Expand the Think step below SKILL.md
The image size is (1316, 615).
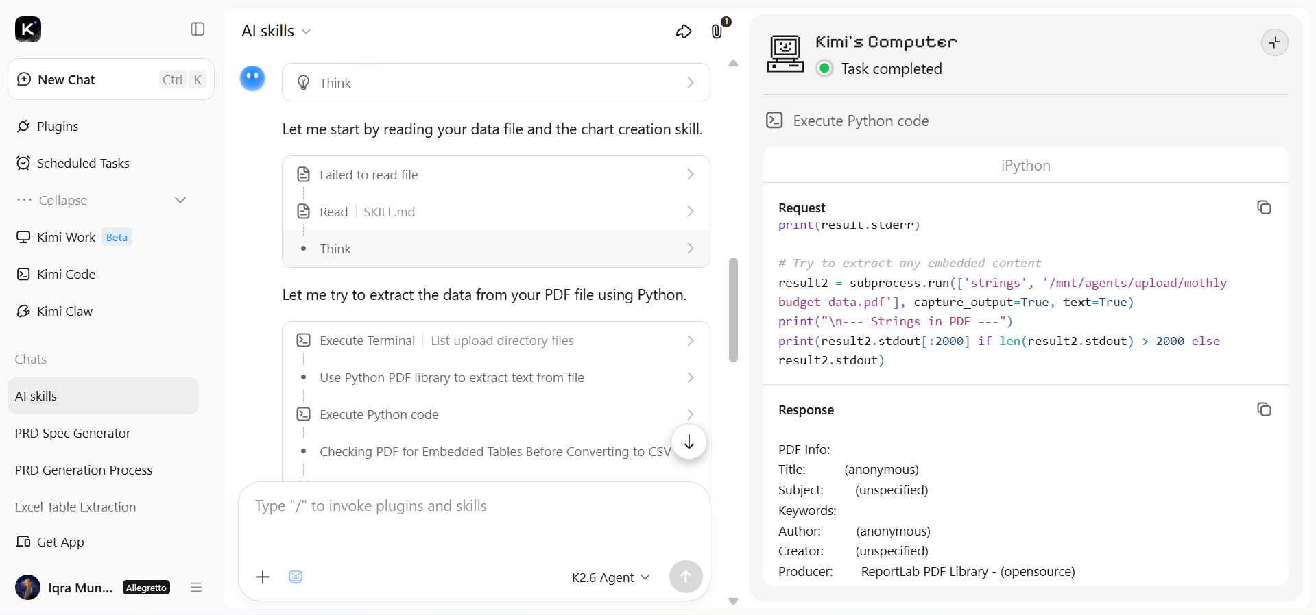click(496, 249)
